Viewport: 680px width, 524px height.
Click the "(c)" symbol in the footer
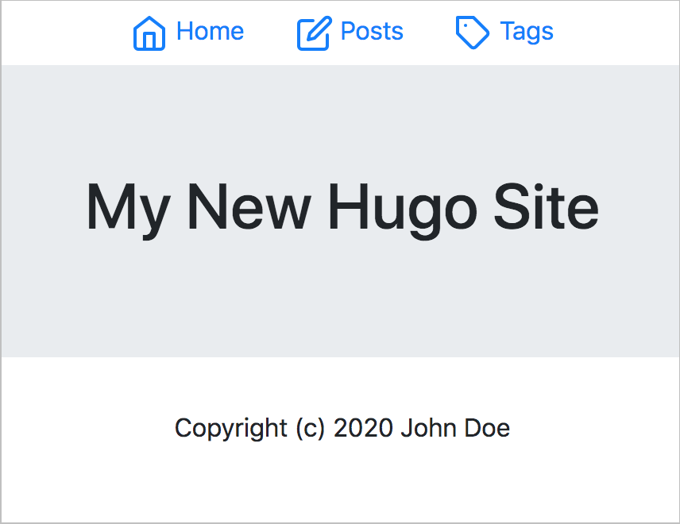pos(311,429)
